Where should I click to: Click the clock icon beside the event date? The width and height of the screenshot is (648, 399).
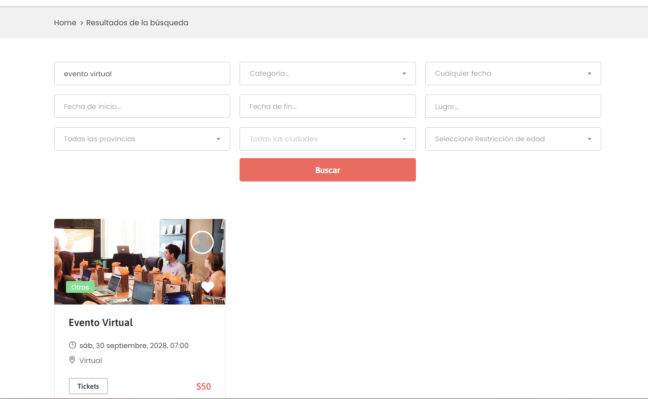point(73,345)
